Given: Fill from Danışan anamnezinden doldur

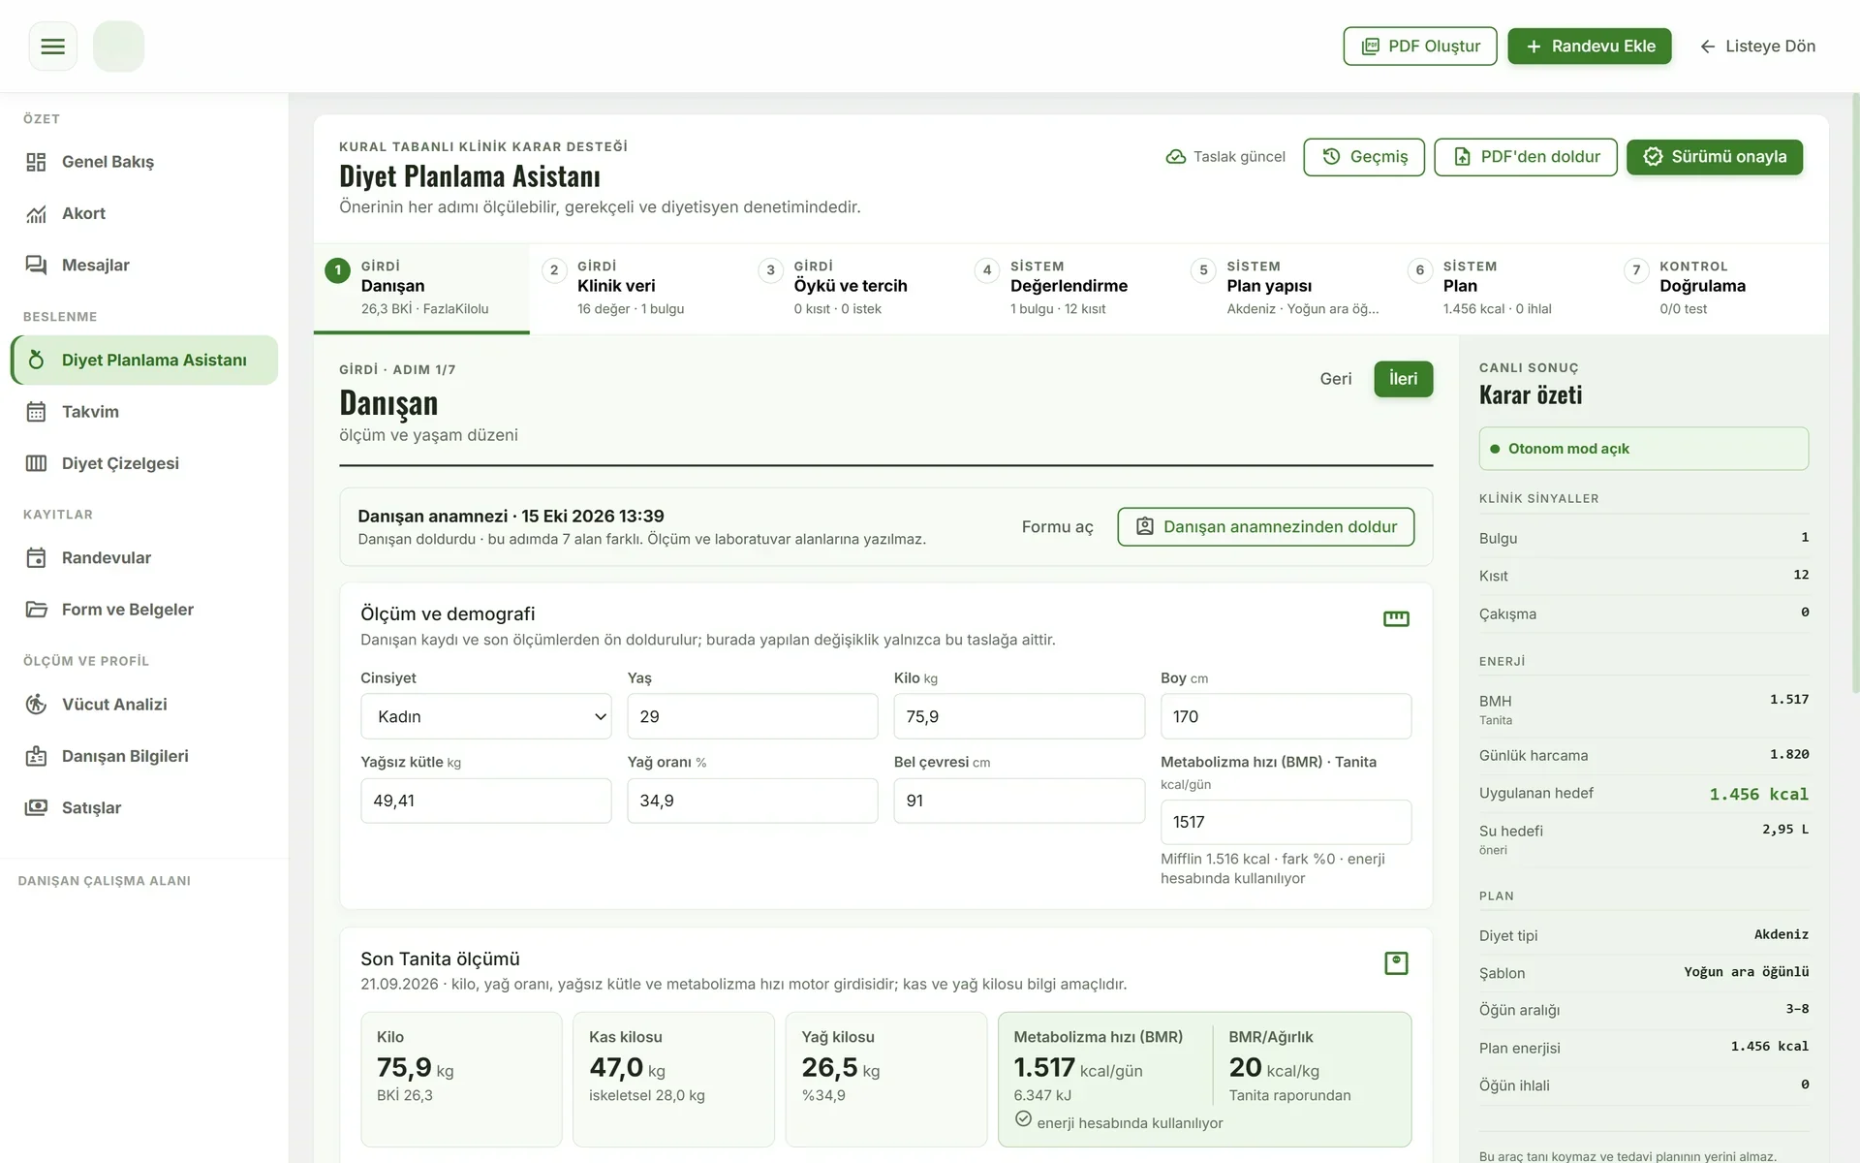Looking at the screenshot, I should tap(1265, 527).
